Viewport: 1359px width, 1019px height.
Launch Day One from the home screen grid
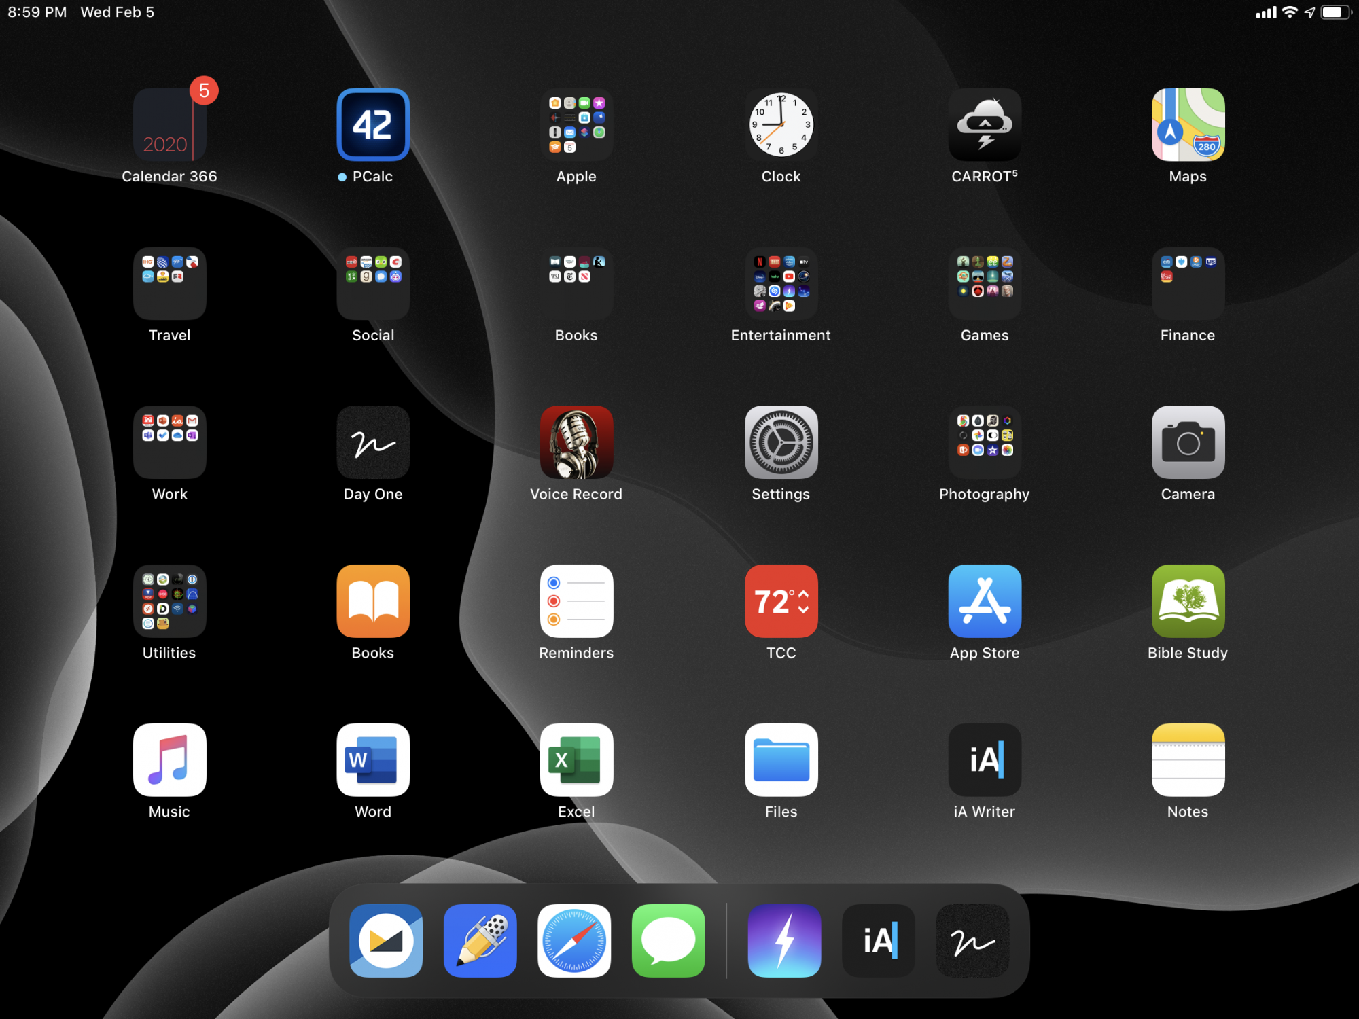pyautogui.click(x=373, y=442)
